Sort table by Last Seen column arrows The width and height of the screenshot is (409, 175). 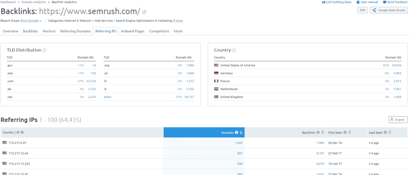coord(390,133)
